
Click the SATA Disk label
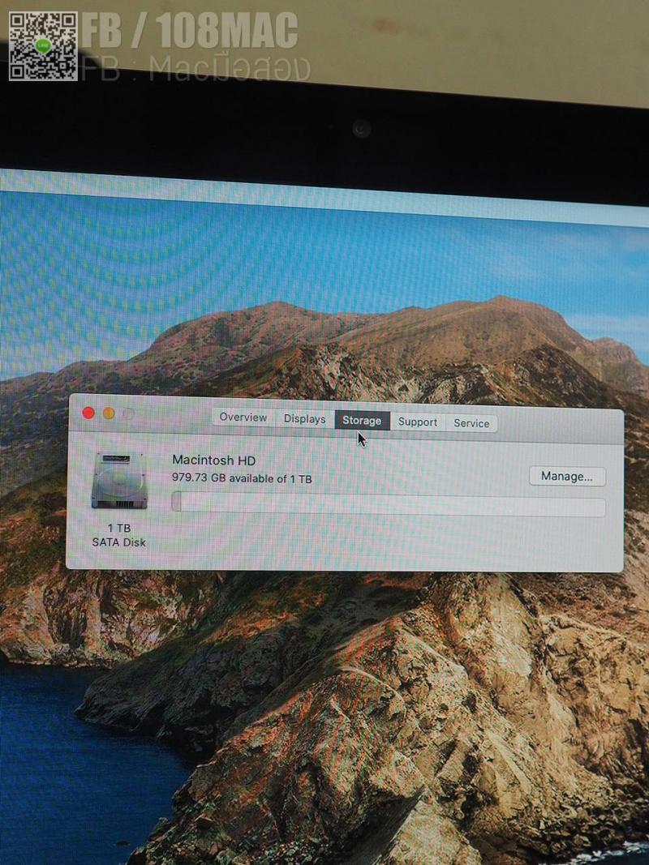[x=118, y=542]
